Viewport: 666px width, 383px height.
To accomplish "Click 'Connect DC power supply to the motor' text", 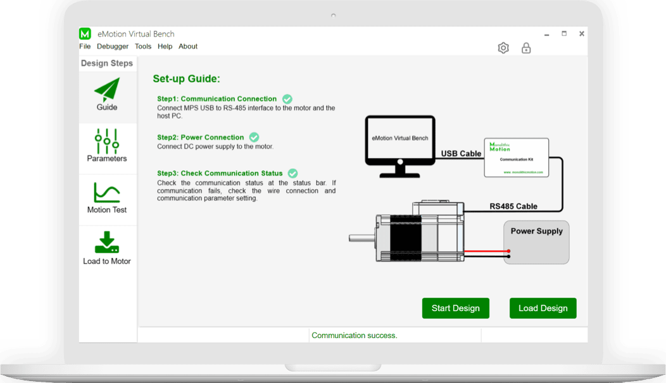I will [x=215, y=147].
